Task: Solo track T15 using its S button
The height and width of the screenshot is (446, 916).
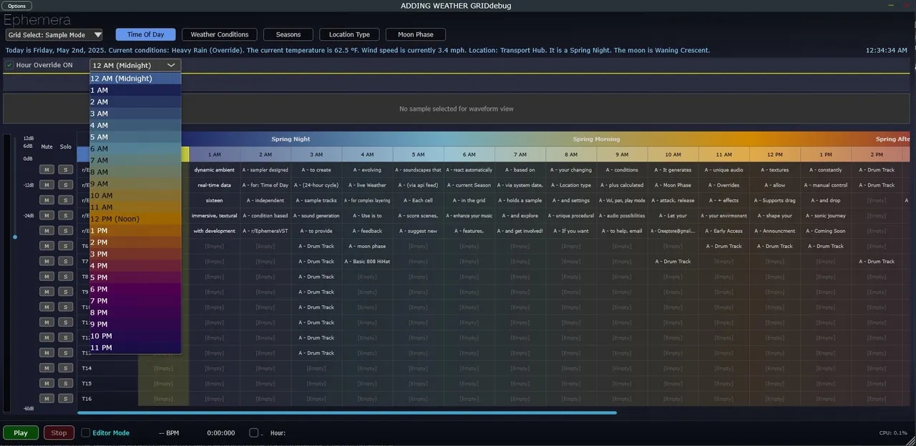Action: coord(65,383)
